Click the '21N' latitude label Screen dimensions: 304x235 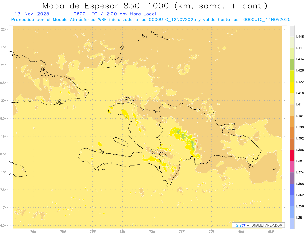point(4,65)
